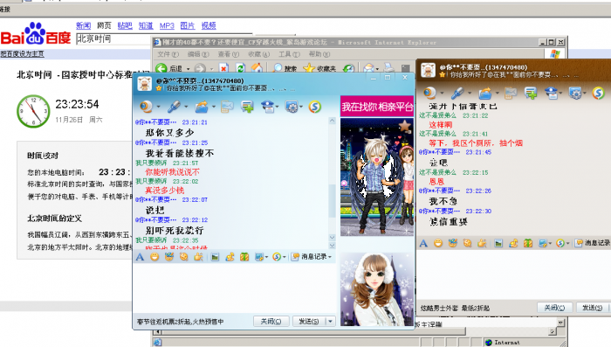Open smiley emoticons in brown chat window
611x347 pixels.
438,243
